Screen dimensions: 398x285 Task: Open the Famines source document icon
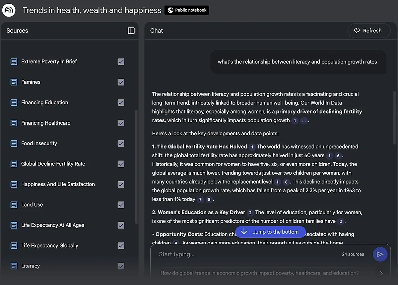(14, 82)
